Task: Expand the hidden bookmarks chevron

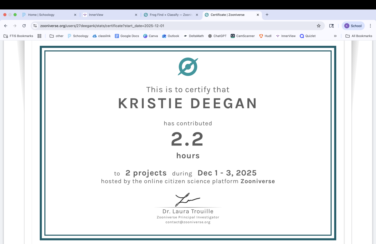Action: pos(335,36)
